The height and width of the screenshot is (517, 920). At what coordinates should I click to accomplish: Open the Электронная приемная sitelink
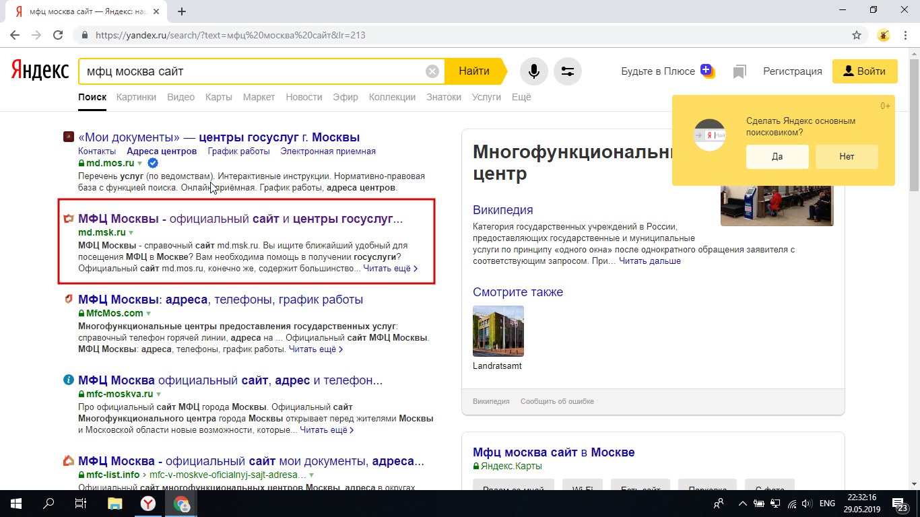328,151
